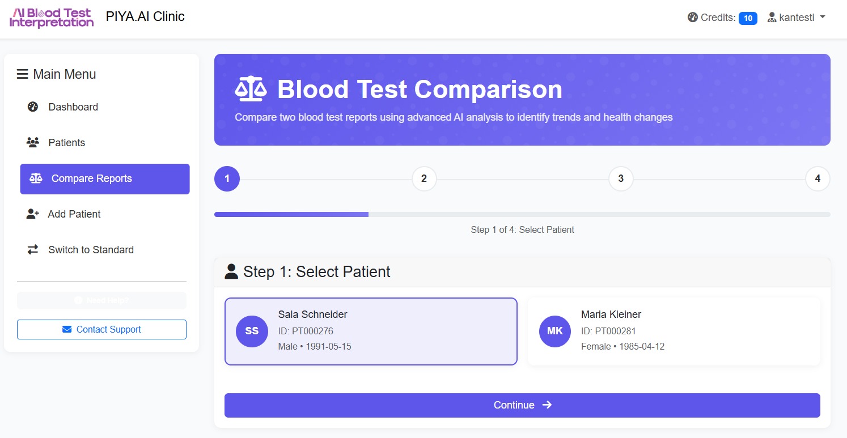This screenshot has width=847, height=438.
Task: Click the envelope icon in Contact Support
Action: (x=67, y=330)
